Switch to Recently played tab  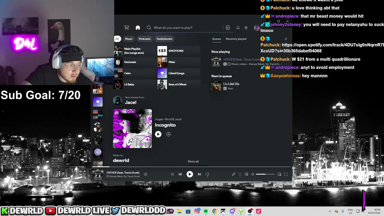pos(236,39)
